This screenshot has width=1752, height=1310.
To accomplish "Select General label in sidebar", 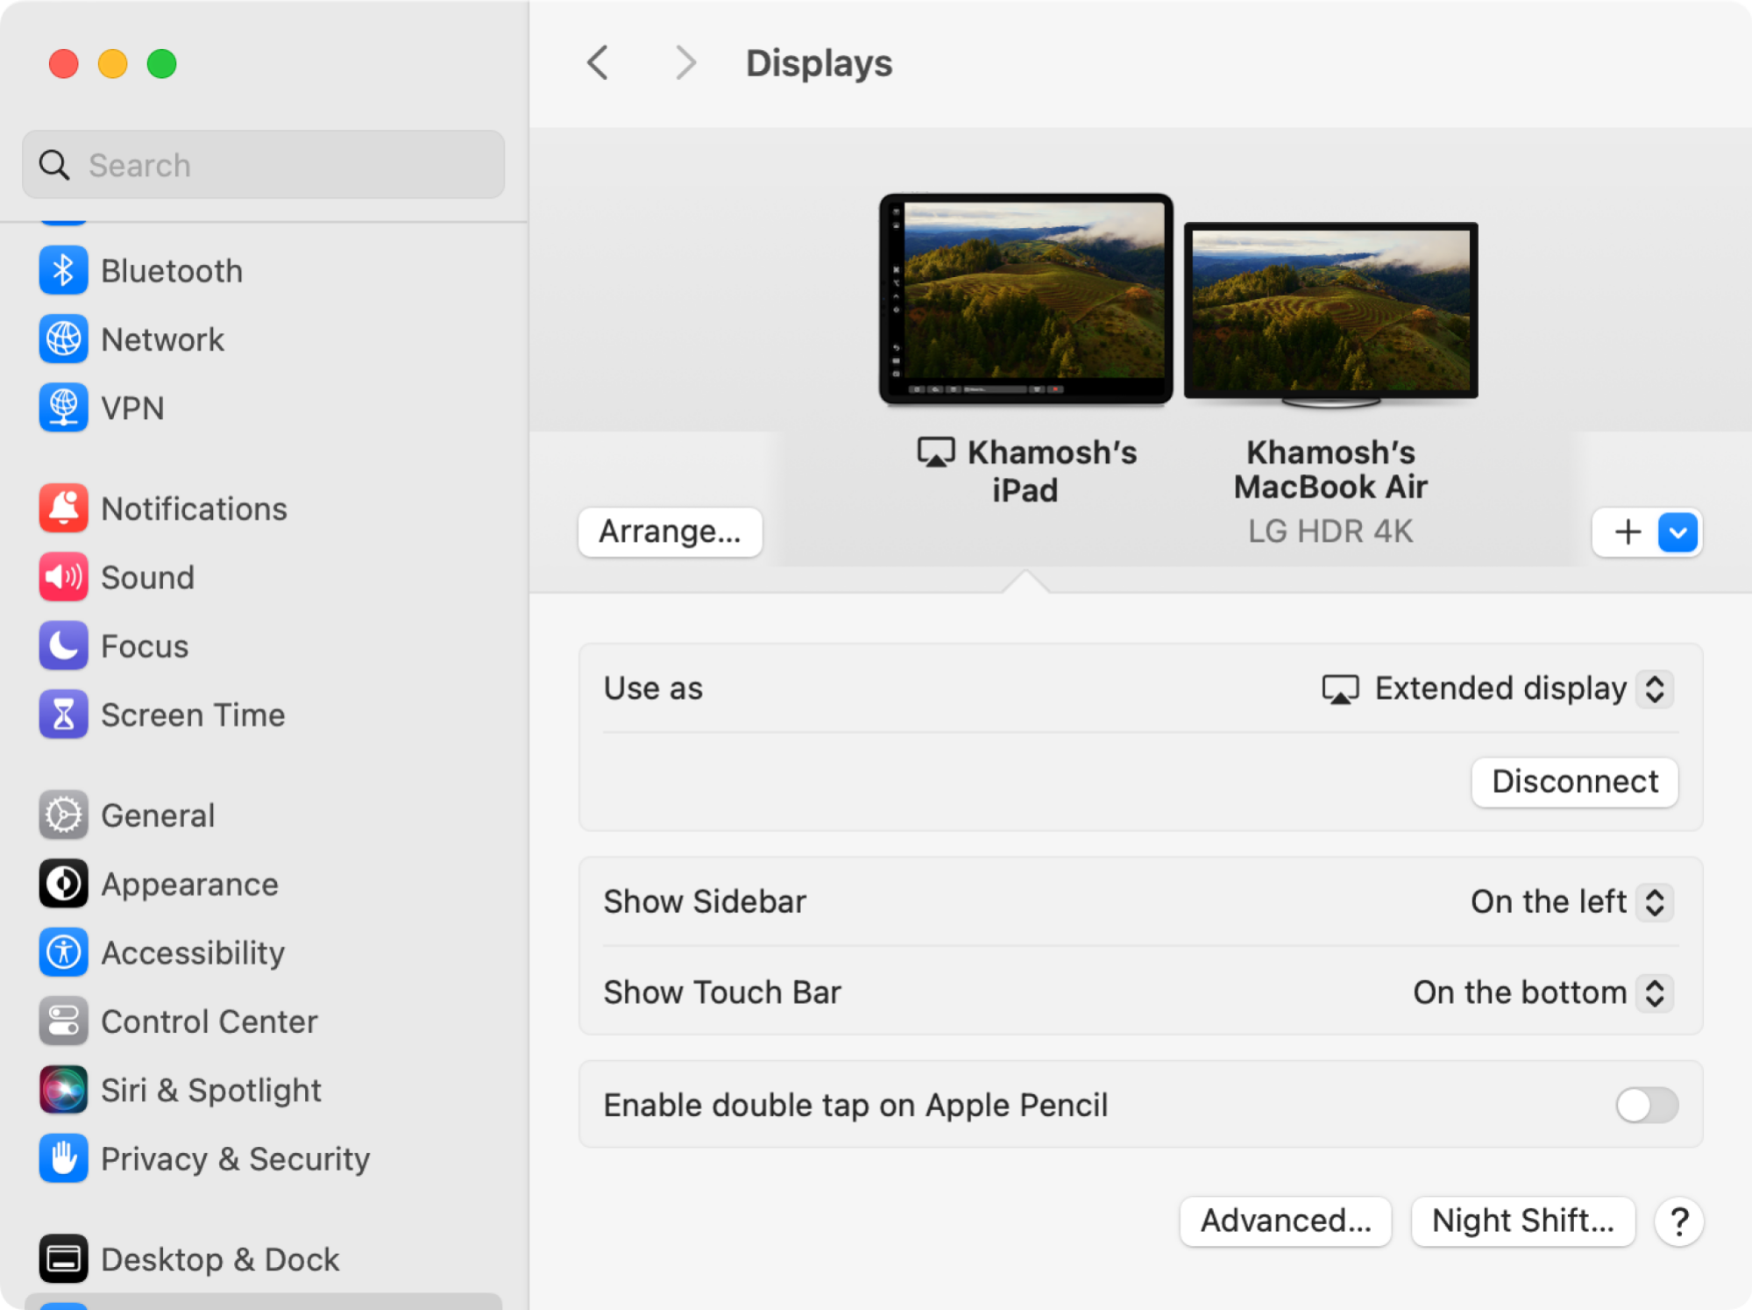I will [x=158, y=815].
